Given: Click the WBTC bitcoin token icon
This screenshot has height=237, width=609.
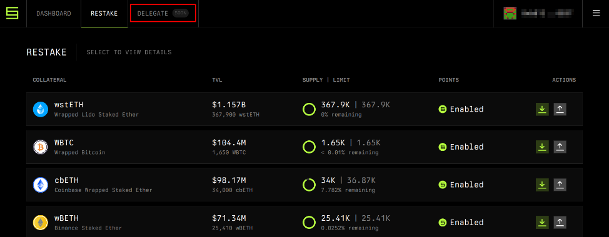Looking at the screenshot, I should pyautogui.click(x=41, y=147).
